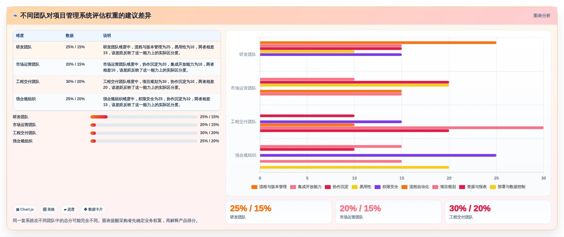This screenshot has width=564, height=237.
Task: Click the 市场运营团队 progress bar
Action: click(144, 125)
